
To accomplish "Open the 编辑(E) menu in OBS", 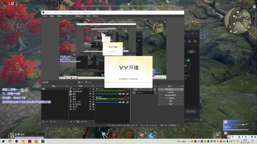I will click(52, 16).
